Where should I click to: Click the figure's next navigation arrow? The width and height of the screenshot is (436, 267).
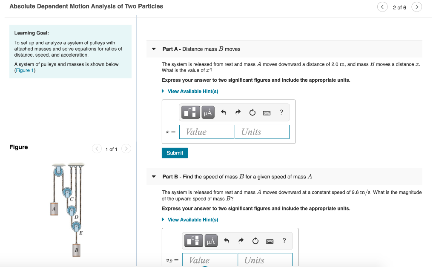[126, 149]
